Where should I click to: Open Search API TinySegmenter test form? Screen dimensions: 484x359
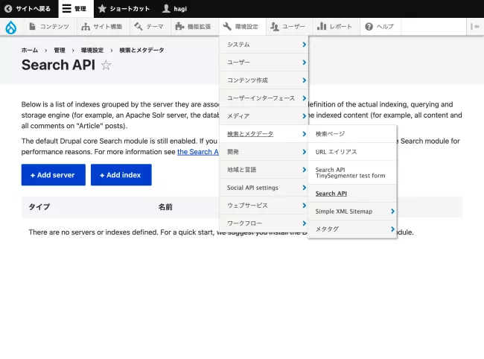click(352, 173)
